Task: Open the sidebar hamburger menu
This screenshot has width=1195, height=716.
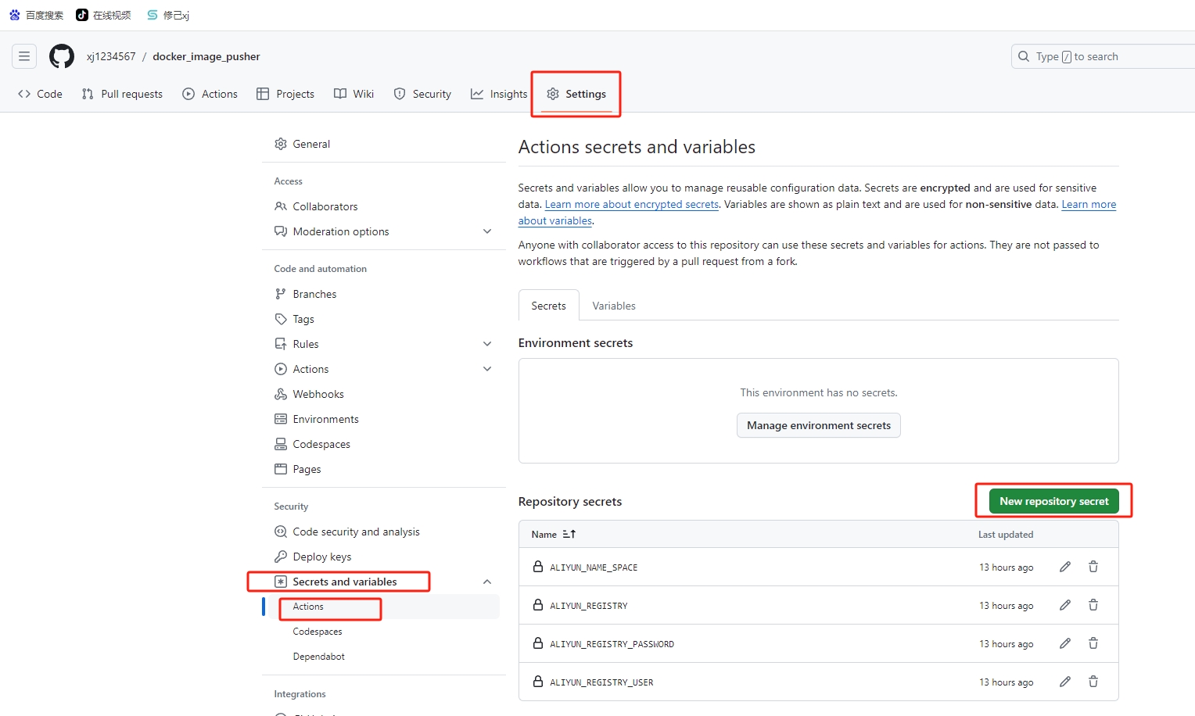Action: 23,55
